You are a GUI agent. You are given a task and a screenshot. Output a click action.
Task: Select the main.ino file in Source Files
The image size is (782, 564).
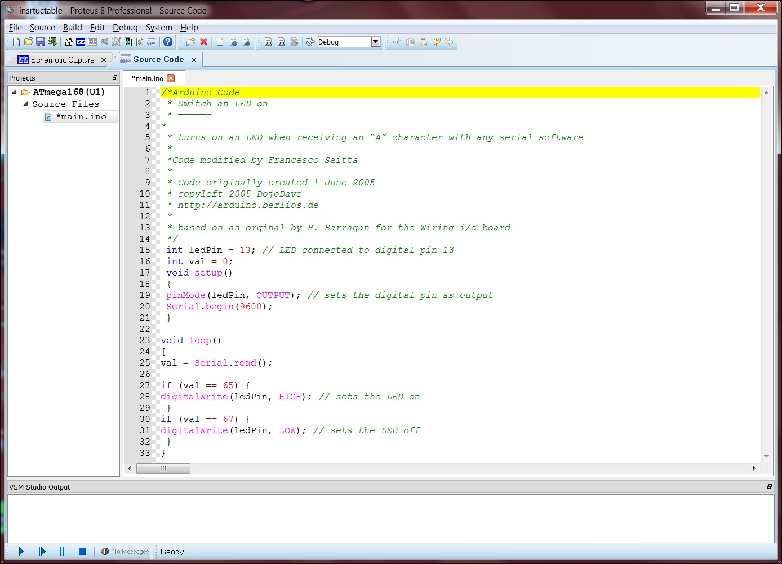(82, 116)
